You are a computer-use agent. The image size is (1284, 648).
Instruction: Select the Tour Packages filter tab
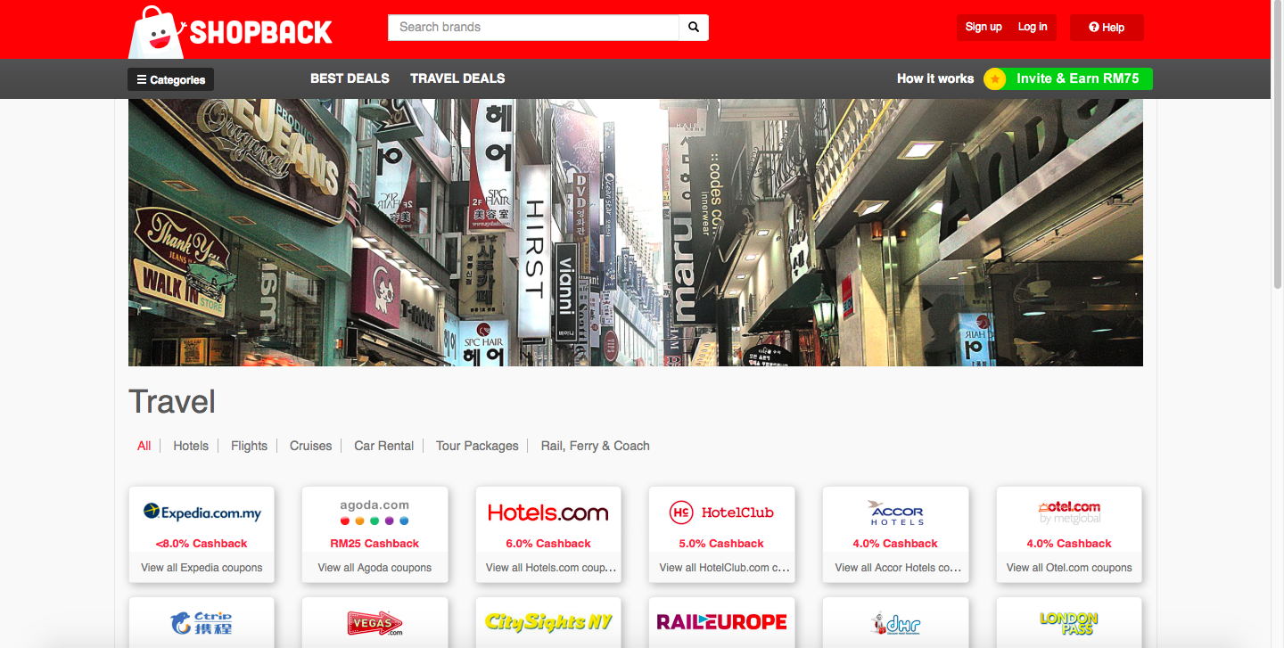[477, 446]
